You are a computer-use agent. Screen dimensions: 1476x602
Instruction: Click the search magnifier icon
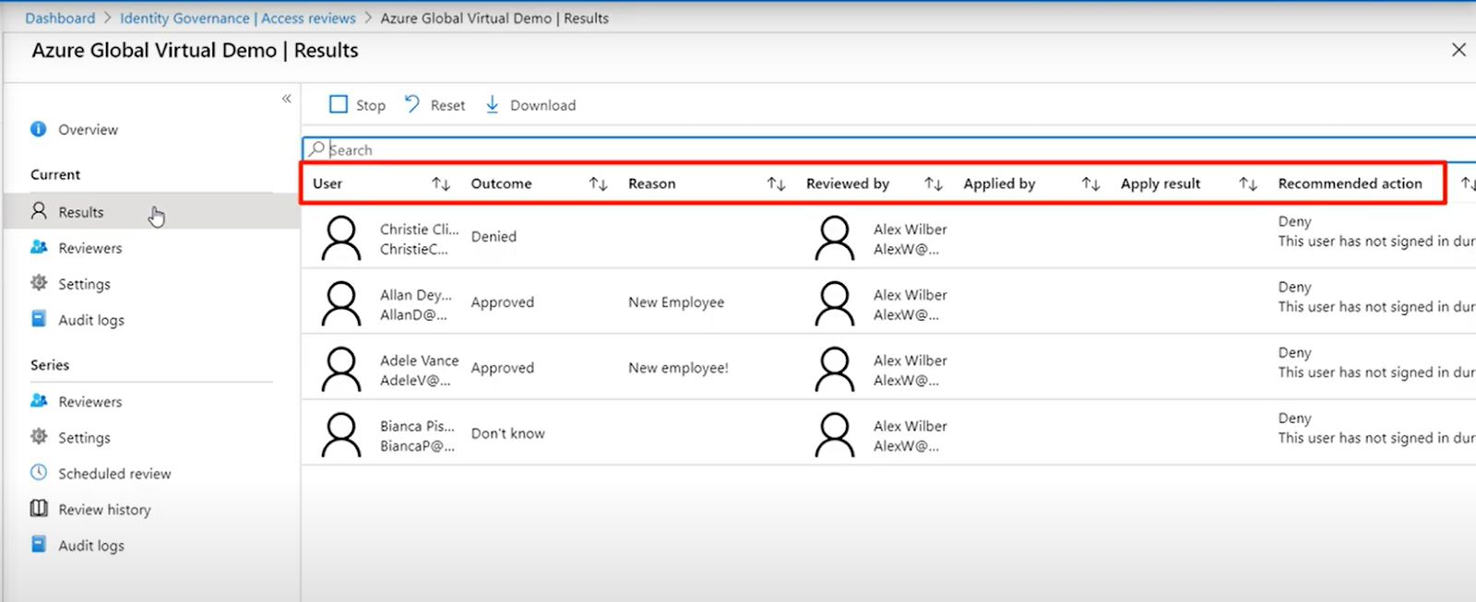316,149
